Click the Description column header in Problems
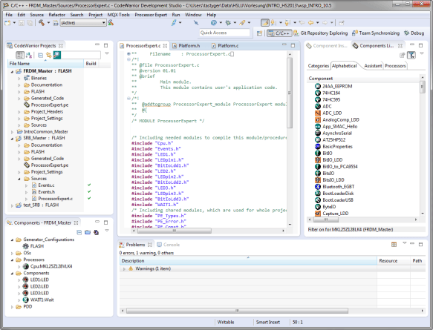Viewport: 433px width, 330px height. [x=248, y=261]
